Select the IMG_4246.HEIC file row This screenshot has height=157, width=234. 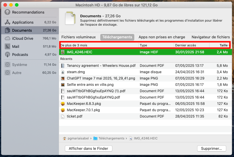coord(146,52)
